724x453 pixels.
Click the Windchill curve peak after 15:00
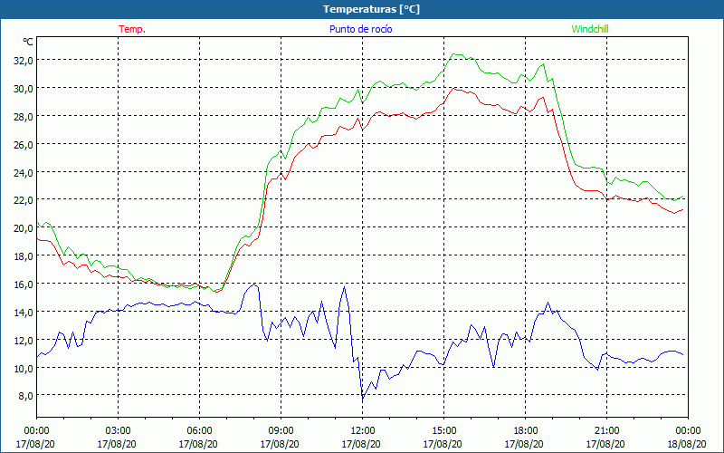(455, 54)
